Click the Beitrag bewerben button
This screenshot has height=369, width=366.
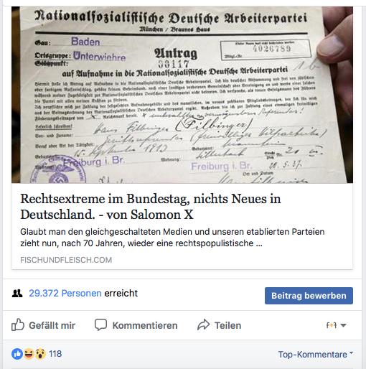[309, 296]
